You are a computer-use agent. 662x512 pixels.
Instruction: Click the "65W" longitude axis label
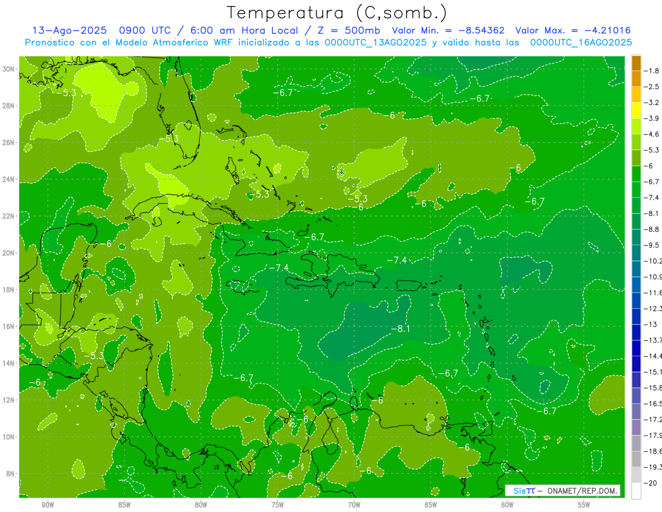click(x=431, y=505)
